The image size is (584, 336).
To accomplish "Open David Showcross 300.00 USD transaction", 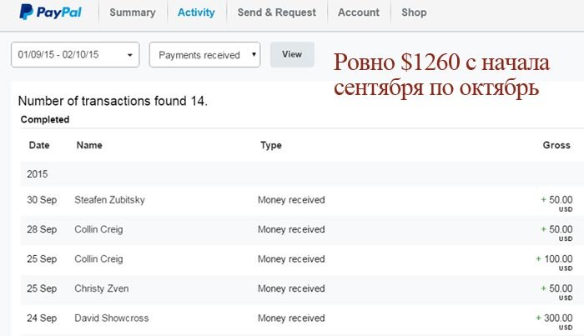I will tap(302, 319).
